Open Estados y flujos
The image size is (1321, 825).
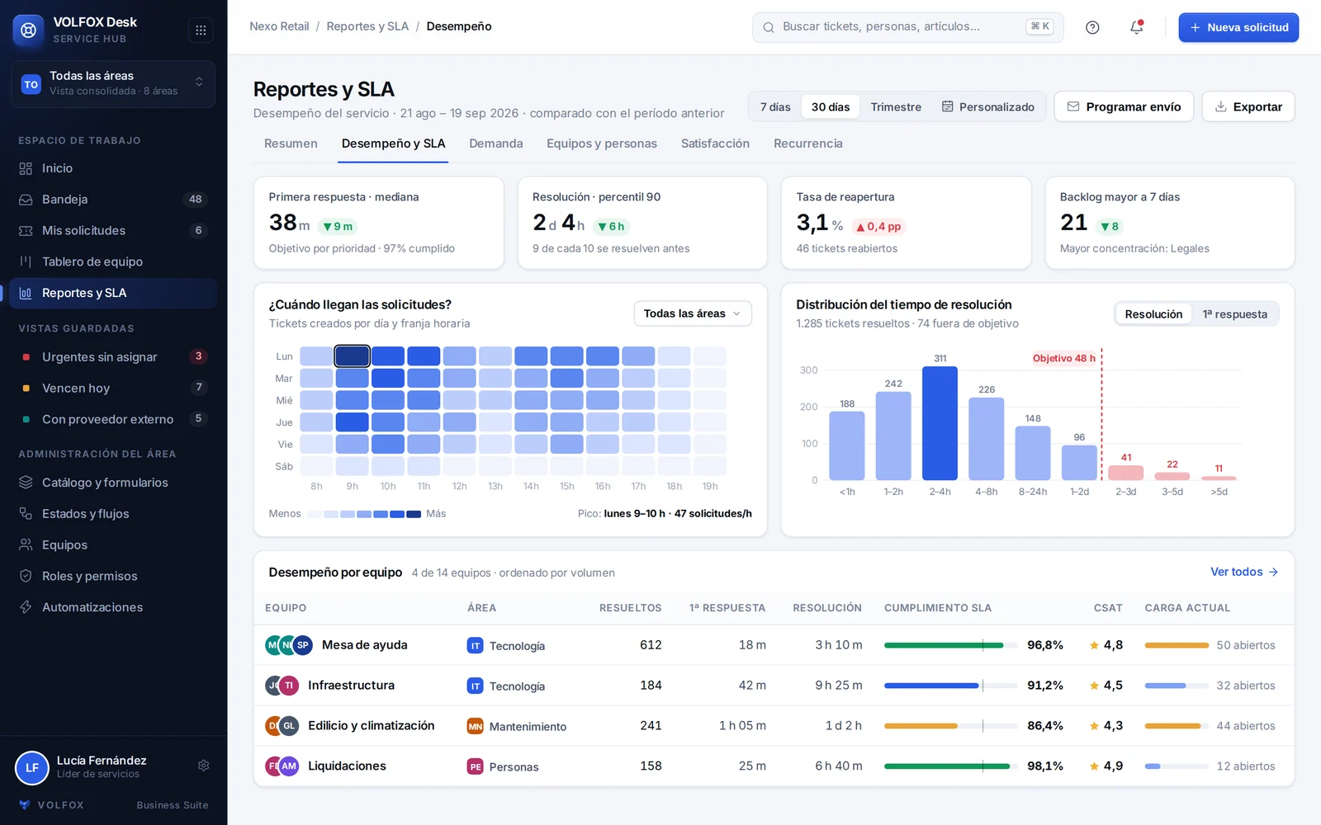[x=113, y=514]
